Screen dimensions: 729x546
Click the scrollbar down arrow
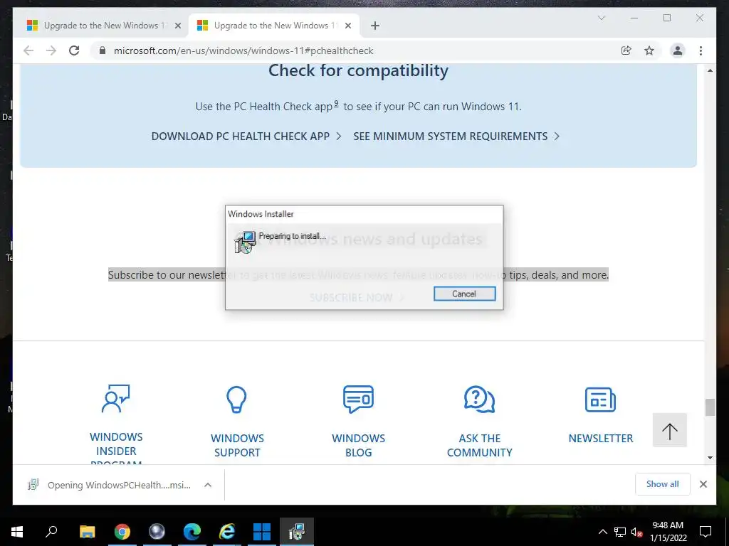click(x=710, y=457)
